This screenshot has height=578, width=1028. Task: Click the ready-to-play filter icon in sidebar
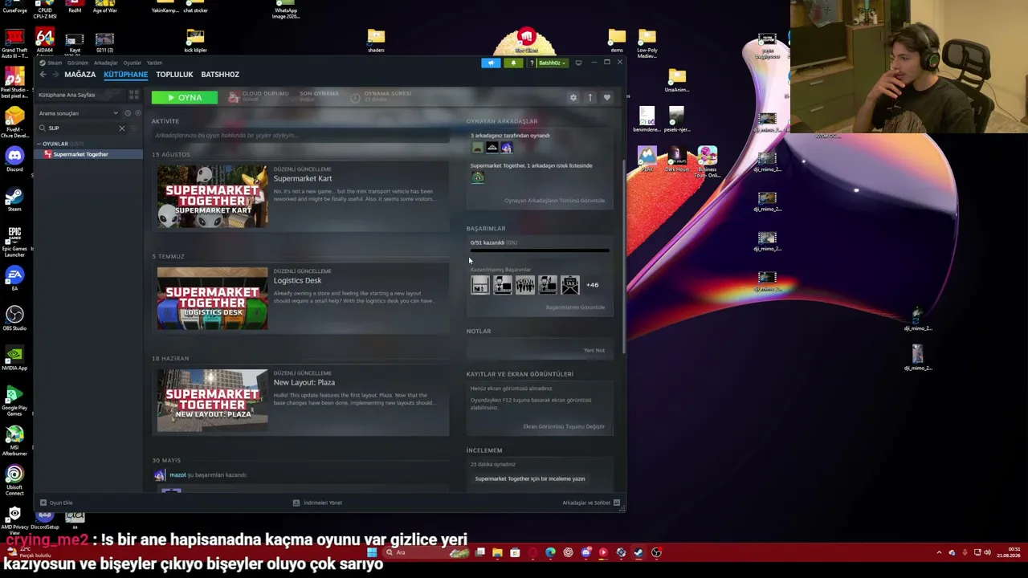pyautogui.click(x=137, y=113)
